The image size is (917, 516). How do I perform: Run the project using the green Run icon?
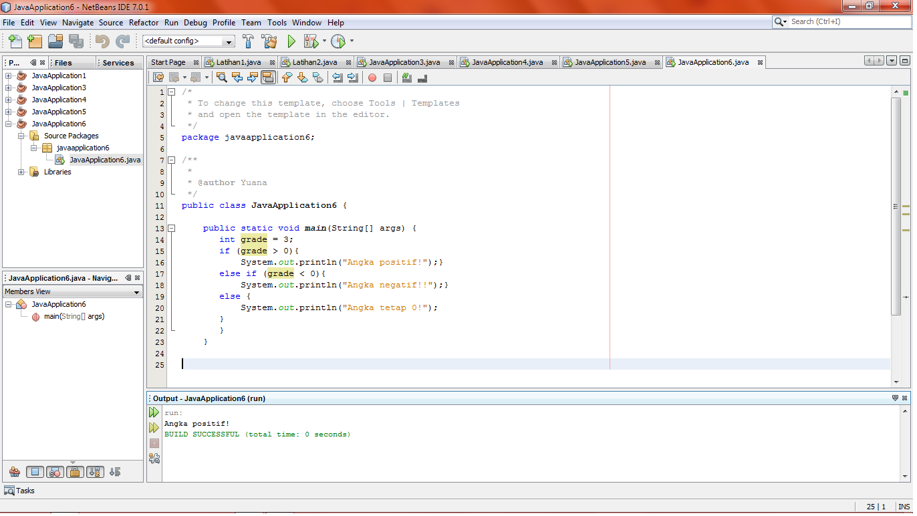(x=291, y=41)
